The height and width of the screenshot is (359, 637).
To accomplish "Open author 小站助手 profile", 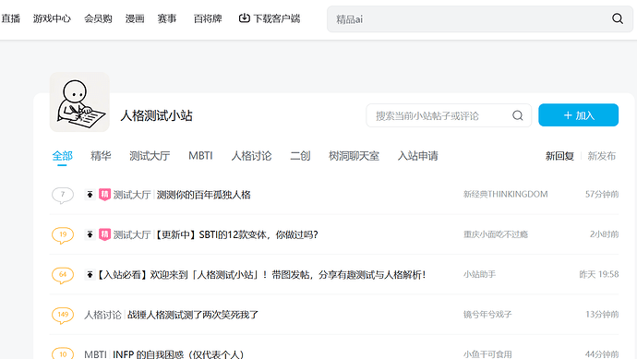I will point(479,274).
